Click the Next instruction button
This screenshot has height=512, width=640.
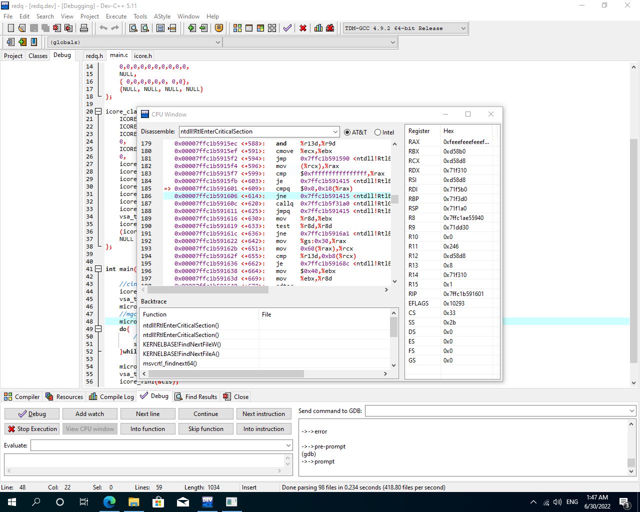point(263,414)
